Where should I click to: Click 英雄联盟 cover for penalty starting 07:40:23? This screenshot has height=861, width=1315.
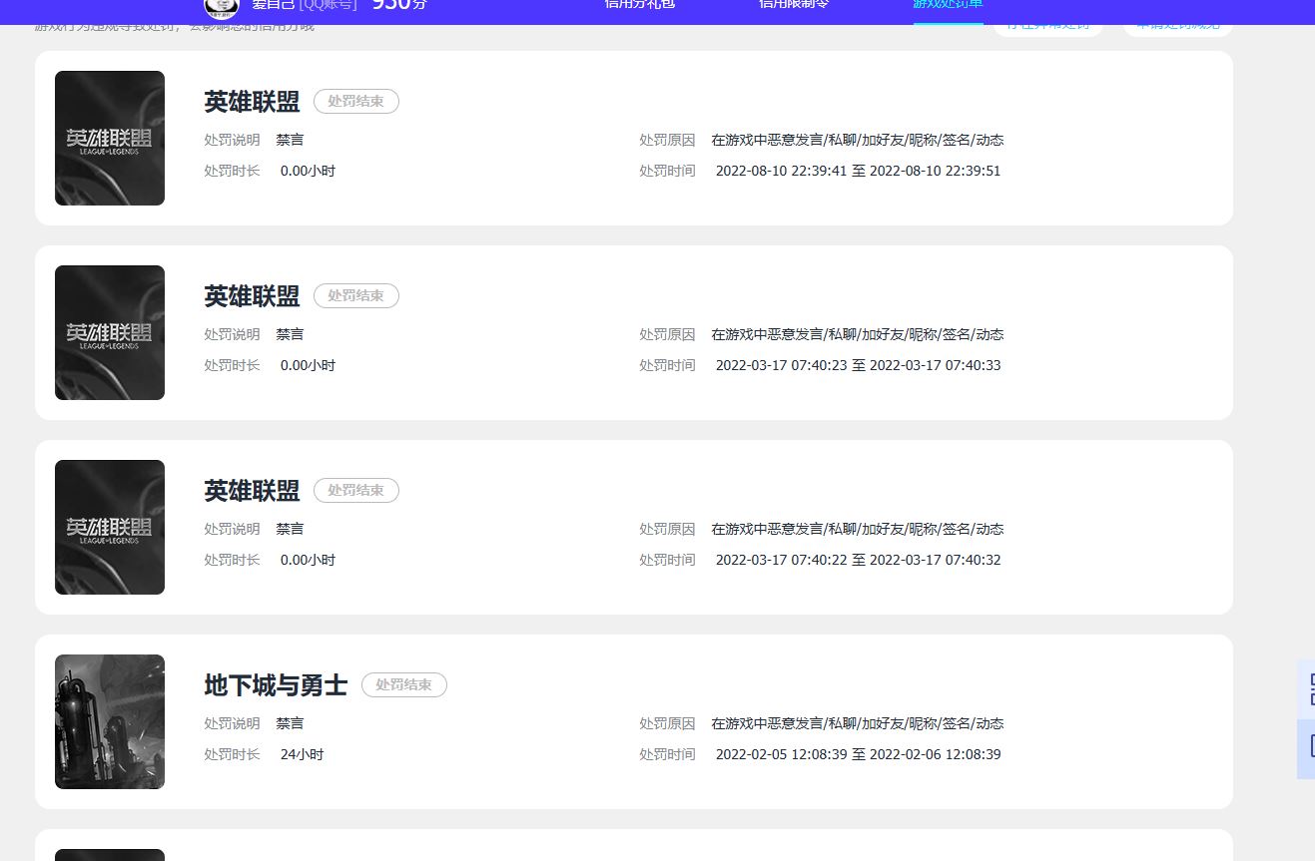[x=110, y=332]
